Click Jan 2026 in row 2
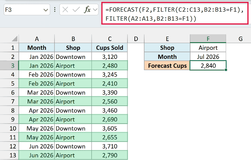The width and height of the screenshot is (251, 160). [37, 57]
